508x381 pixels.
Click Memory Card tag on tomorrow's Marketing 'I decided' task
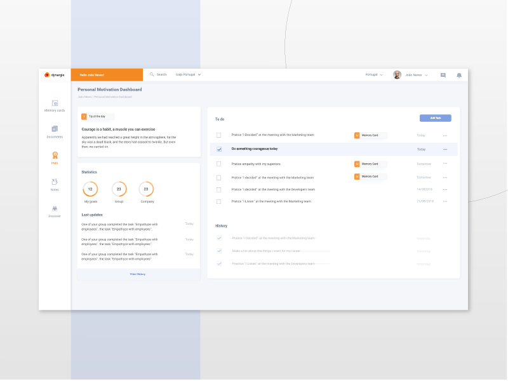[x=370, y=177]
